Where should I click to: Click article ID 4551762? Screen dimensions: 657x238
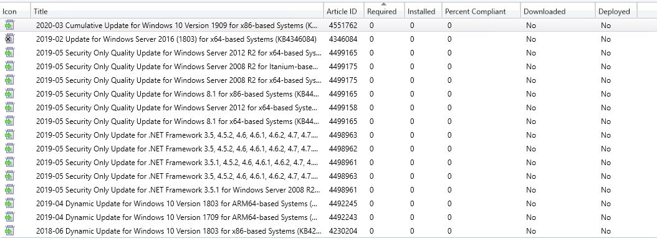pos(343,26)
